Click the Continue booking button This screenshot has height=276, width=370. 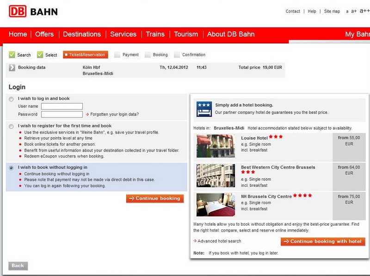[x=155, y=198]
